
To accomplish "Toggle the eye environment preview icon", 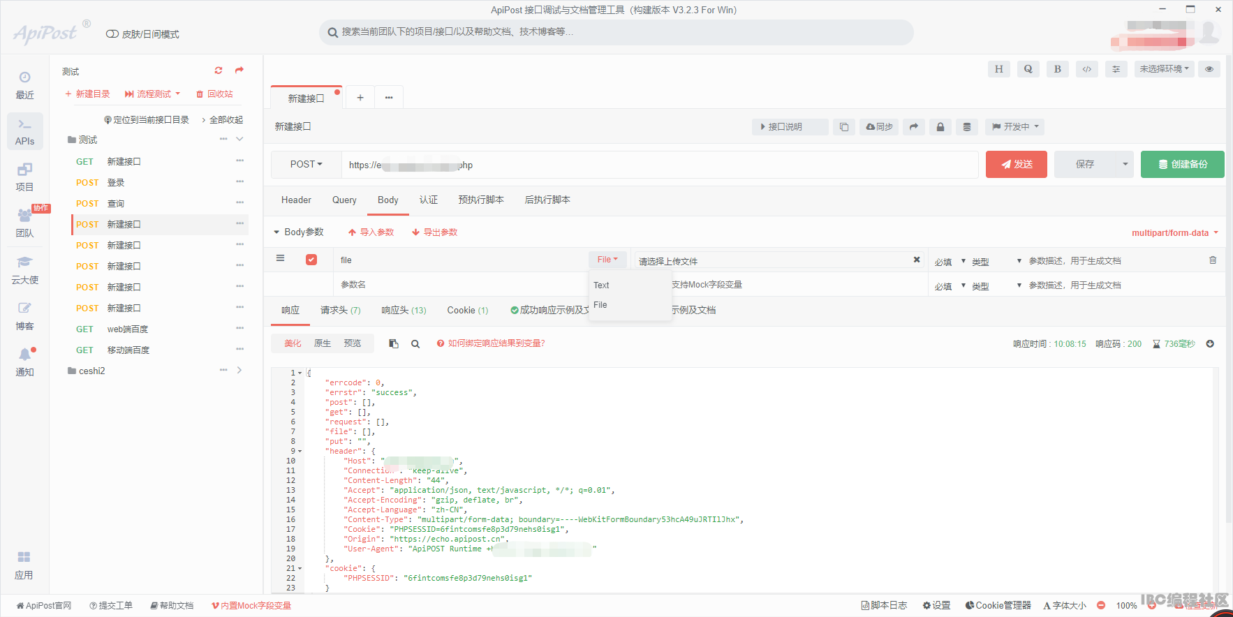I will [x=1209, y=69].
